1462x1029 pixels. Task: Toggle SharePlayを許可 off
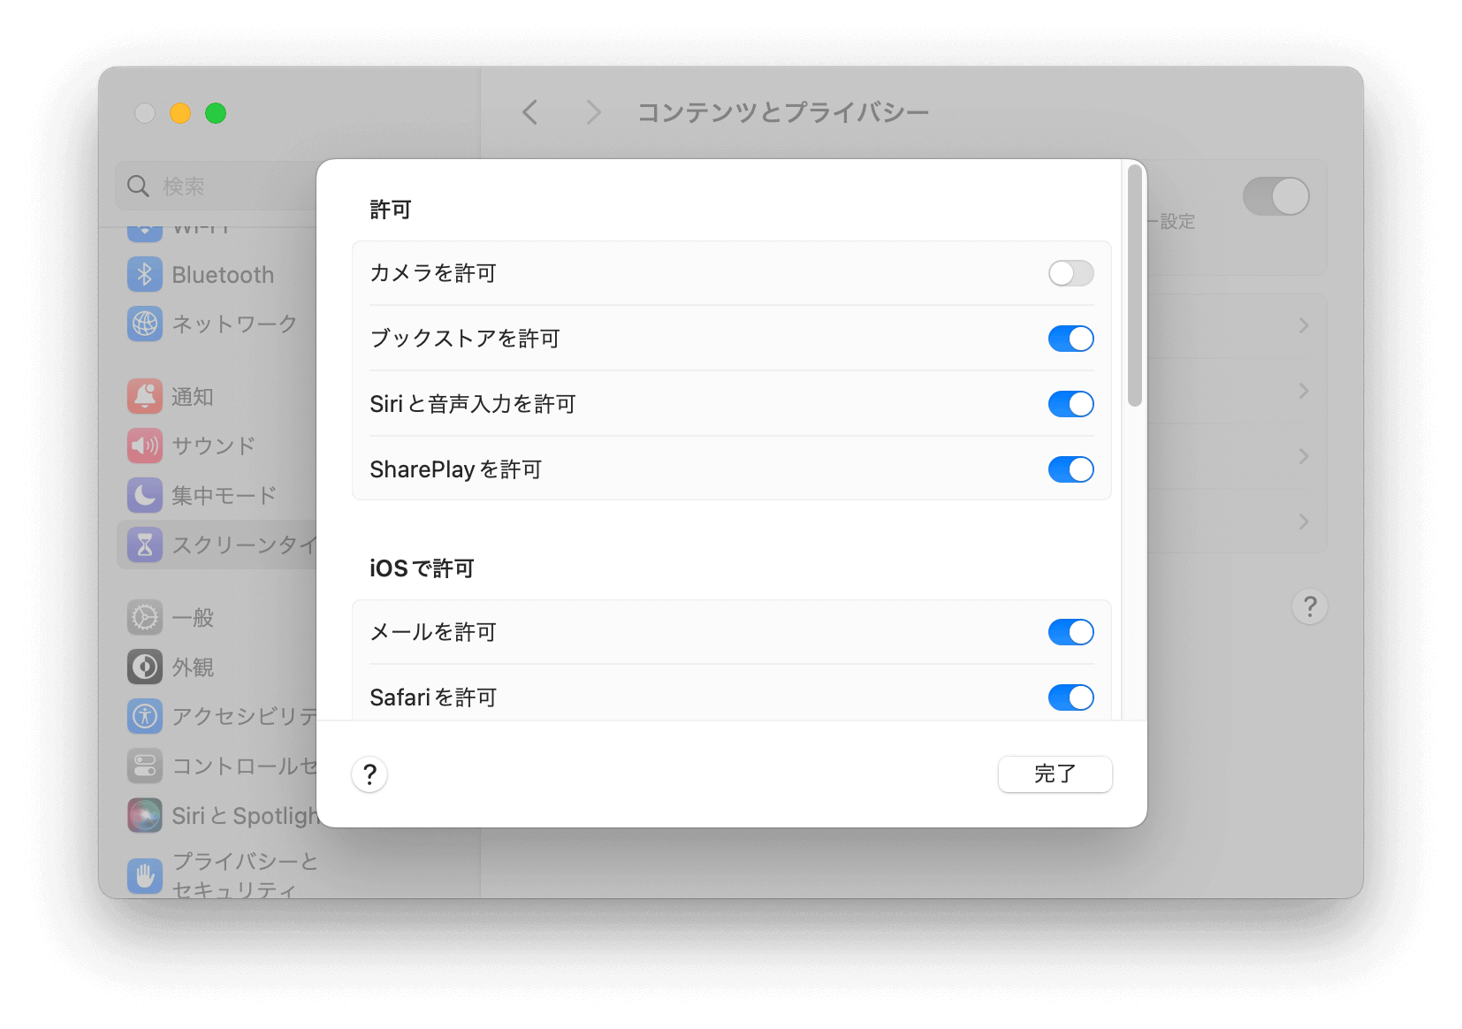[x=1070, y=469]
